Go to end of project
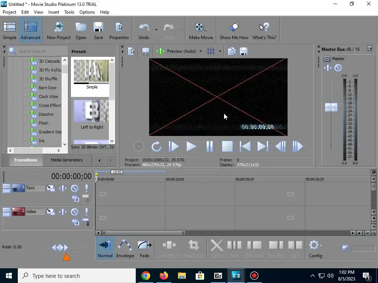 pos(262,146)
